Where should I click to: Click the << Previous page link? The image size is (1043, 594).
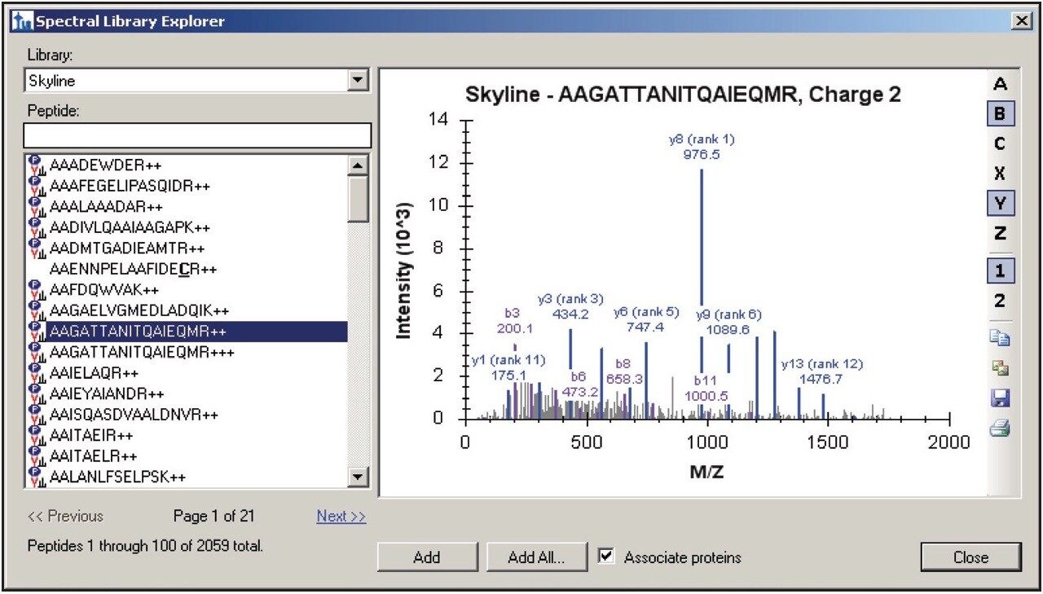[x=65, y=516]
